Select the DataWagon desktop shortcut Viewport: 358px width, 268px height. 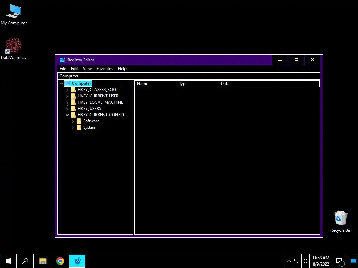pyautogui.click(x=14, y=49)
